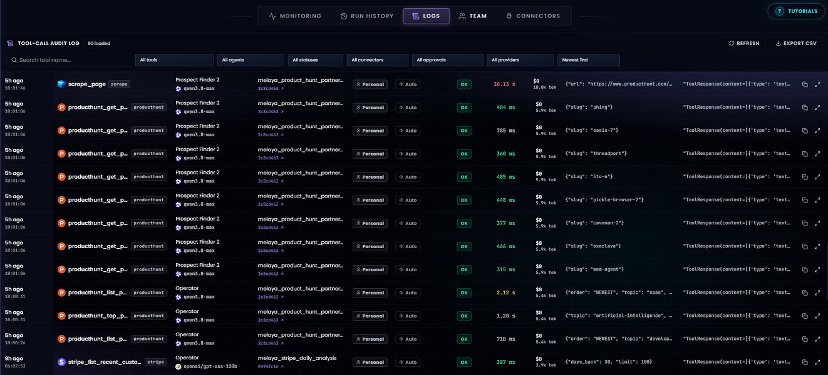Viewport: 828px width, 375px height.
Task: Expand the log entry with slug "ito-6"
Action: coord(817,177)
